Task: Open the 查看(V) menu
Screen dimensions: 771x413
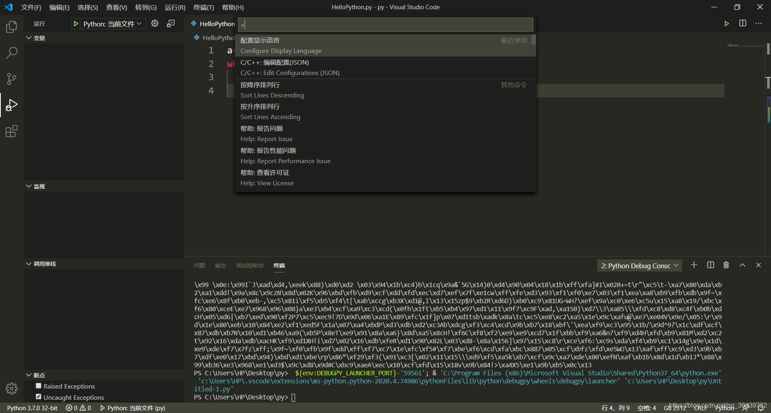Action: coord(116,7)
